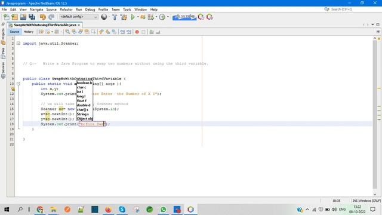This screenshot has width=382, height=215.
Task: Click the New Project icon
Action: coord(14,17)
